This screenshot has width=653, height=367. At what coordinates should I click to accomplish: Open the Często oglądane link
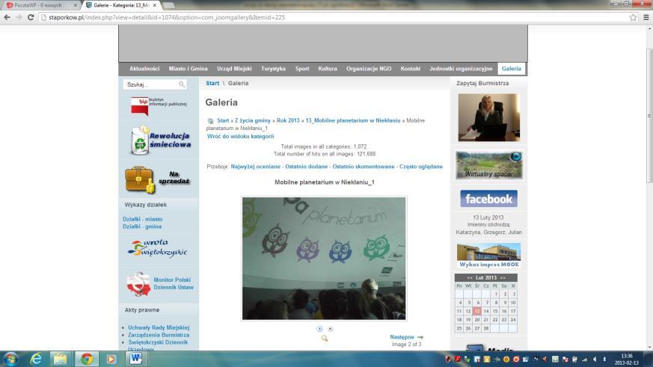(420, 167)
